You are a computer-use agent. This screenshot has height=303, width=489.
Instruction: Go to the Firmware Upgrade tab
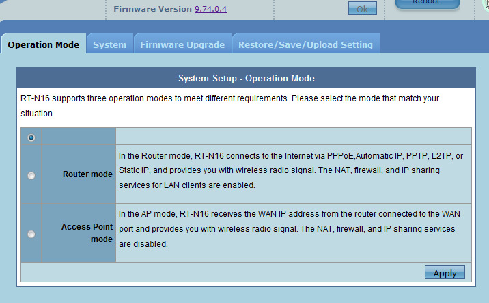(182, 44)
